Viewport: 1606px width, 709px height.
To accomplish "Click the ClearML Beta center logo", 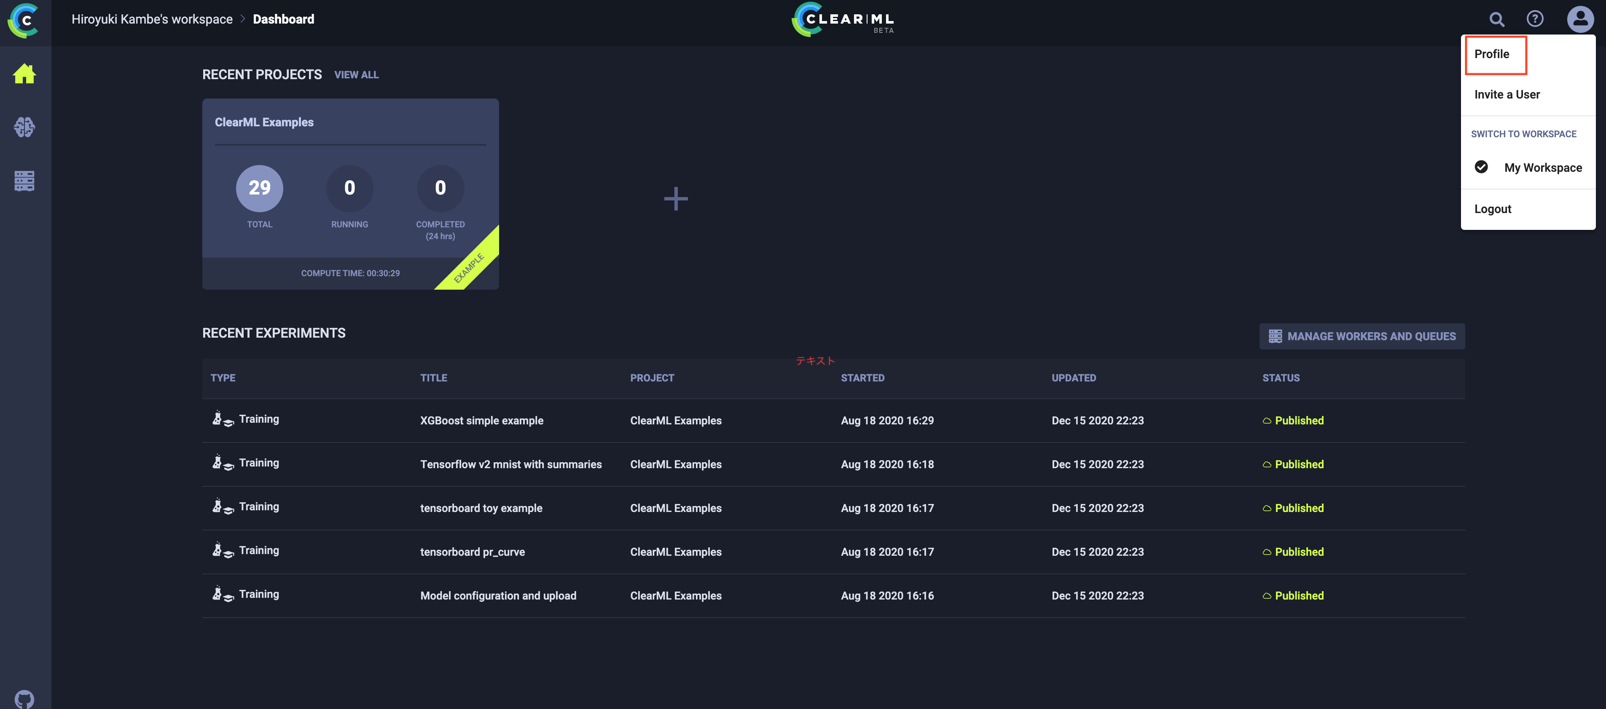I will tap(843, 20).
